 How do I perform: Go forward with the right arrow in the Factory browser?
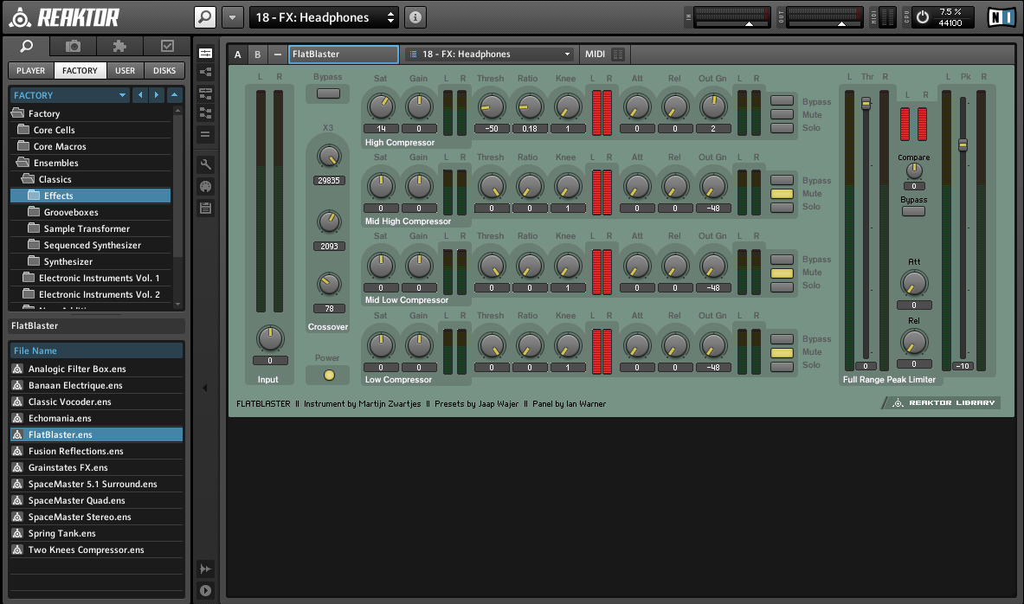(156, 95)
